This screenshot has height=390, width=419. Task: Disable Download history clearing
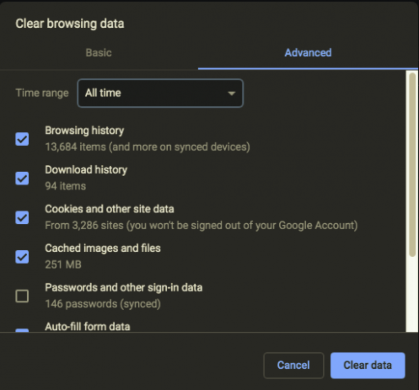click(x=22, y=178)
